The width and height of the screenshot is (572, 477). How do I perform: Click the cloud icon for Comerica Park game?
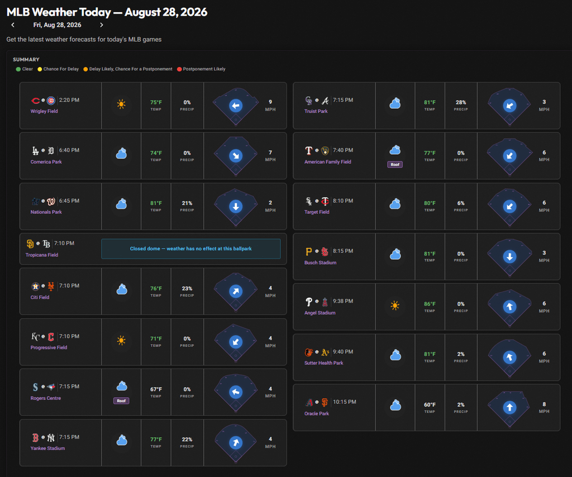pos(121,154)
